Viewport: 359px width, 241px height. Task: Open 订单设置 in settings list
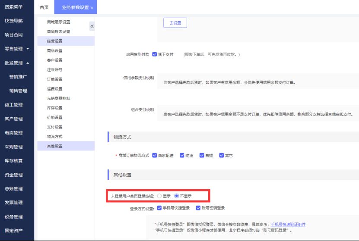55,79
